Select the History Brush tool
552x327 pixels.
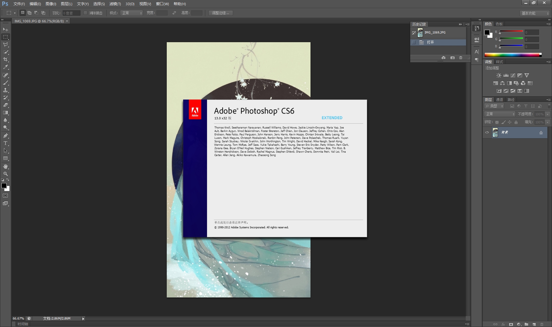[5, 98]
